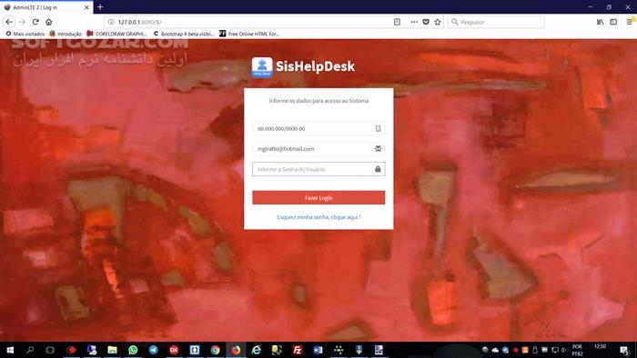The height and width of the screenshot is (358, 637).
Task: Click the email field with mgiratto@hotmail.com
Action: click(x=318, y=149)
